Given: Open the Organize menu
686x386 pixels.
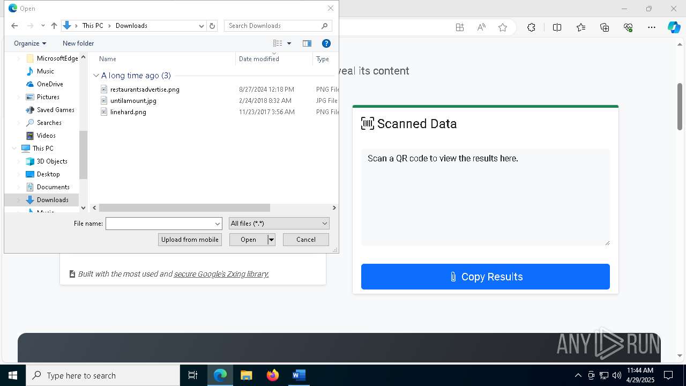Looking at the screenshot, I should (30, 43).
